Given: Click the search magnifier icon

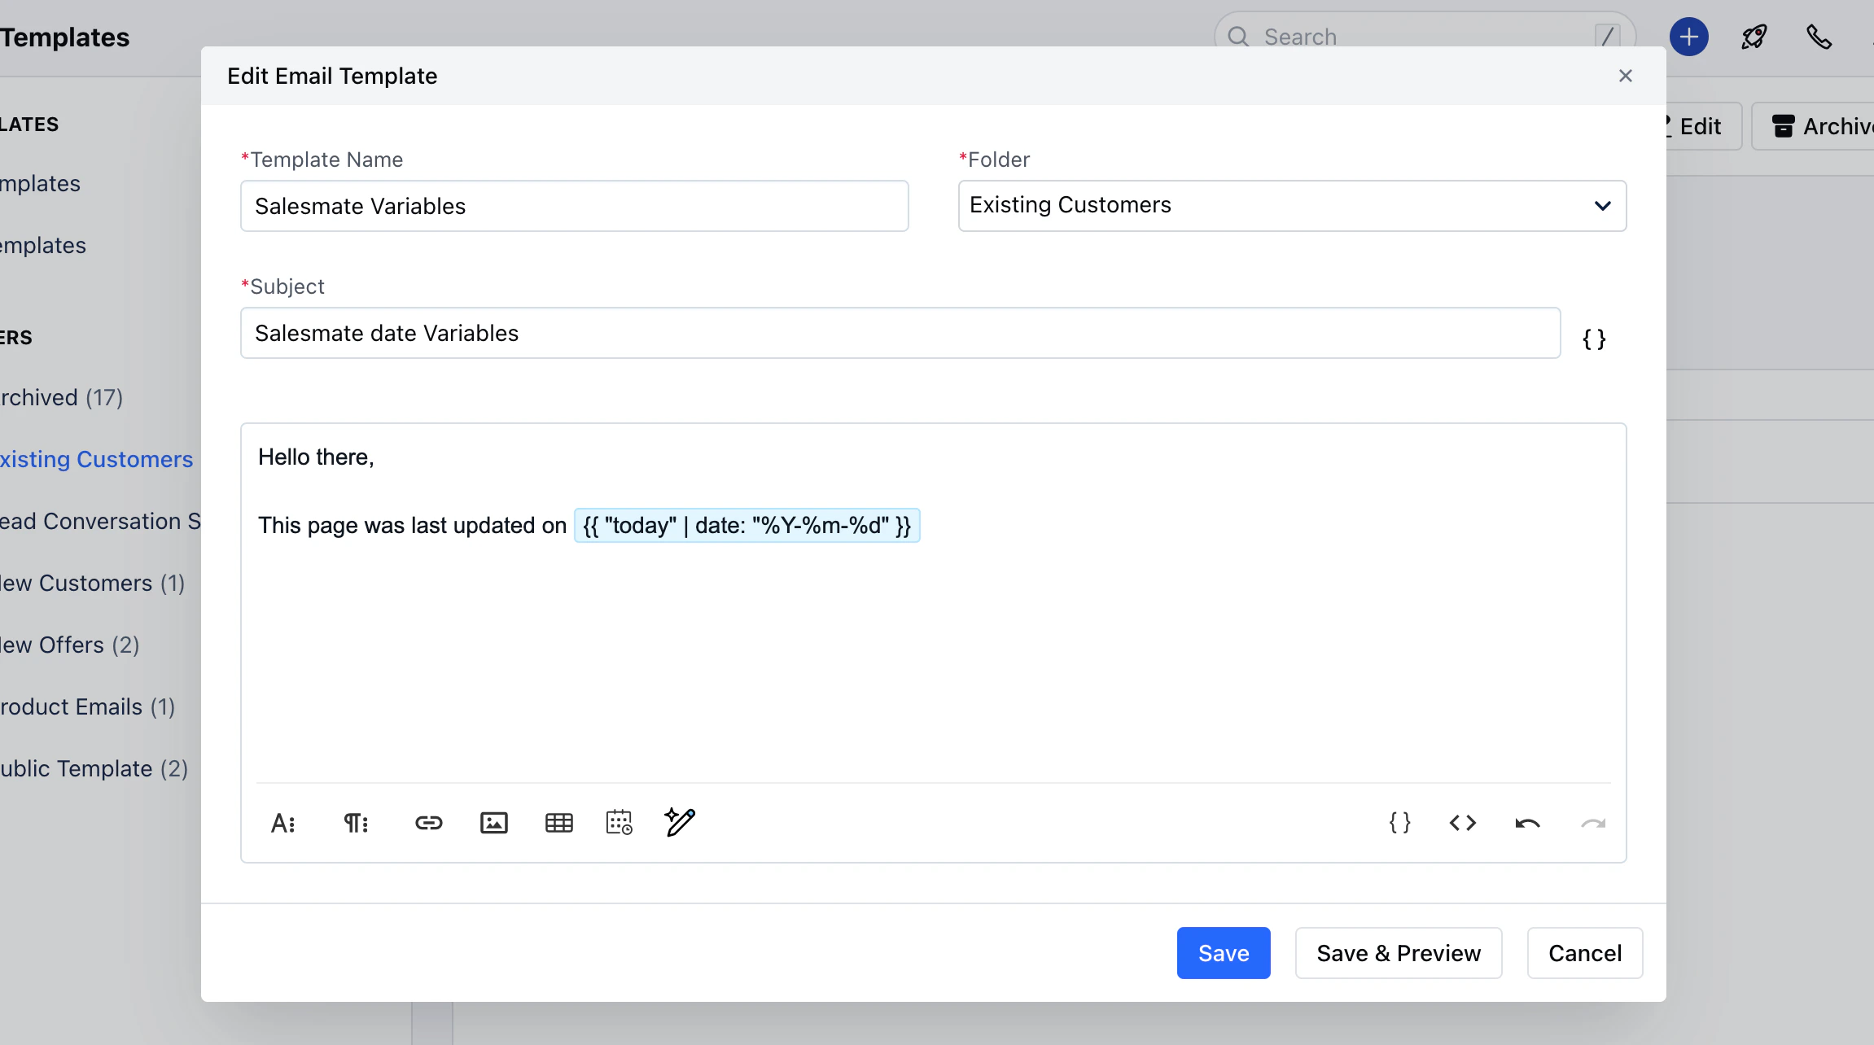Looking at the screenshot, I should (1238, 37).
